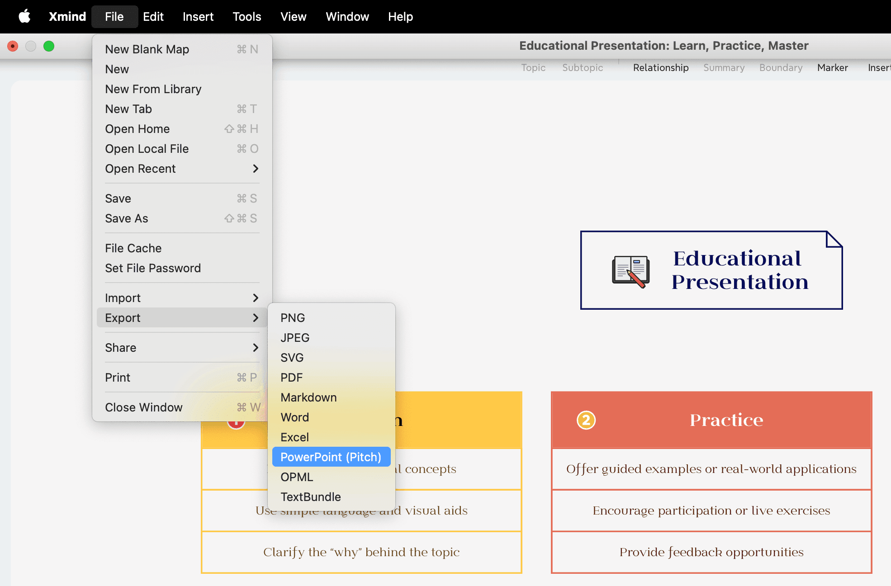
Task: Expand the Open Recent submenu
Action: 182,169
